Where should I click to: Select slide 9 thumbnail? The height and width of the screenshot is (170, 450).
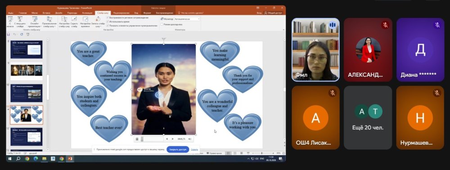coord(27,71)
